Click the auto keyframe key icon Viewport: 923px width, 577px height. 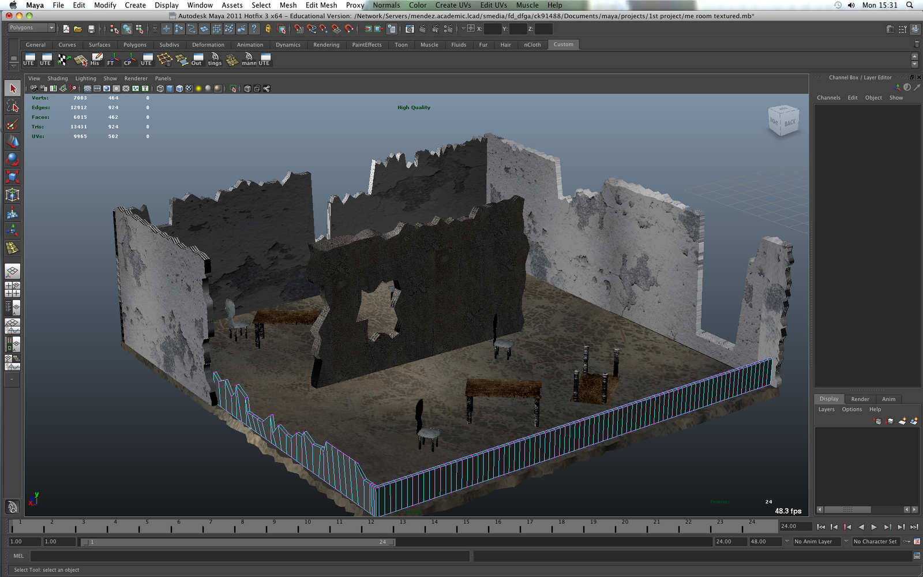[x=907, y=541]
